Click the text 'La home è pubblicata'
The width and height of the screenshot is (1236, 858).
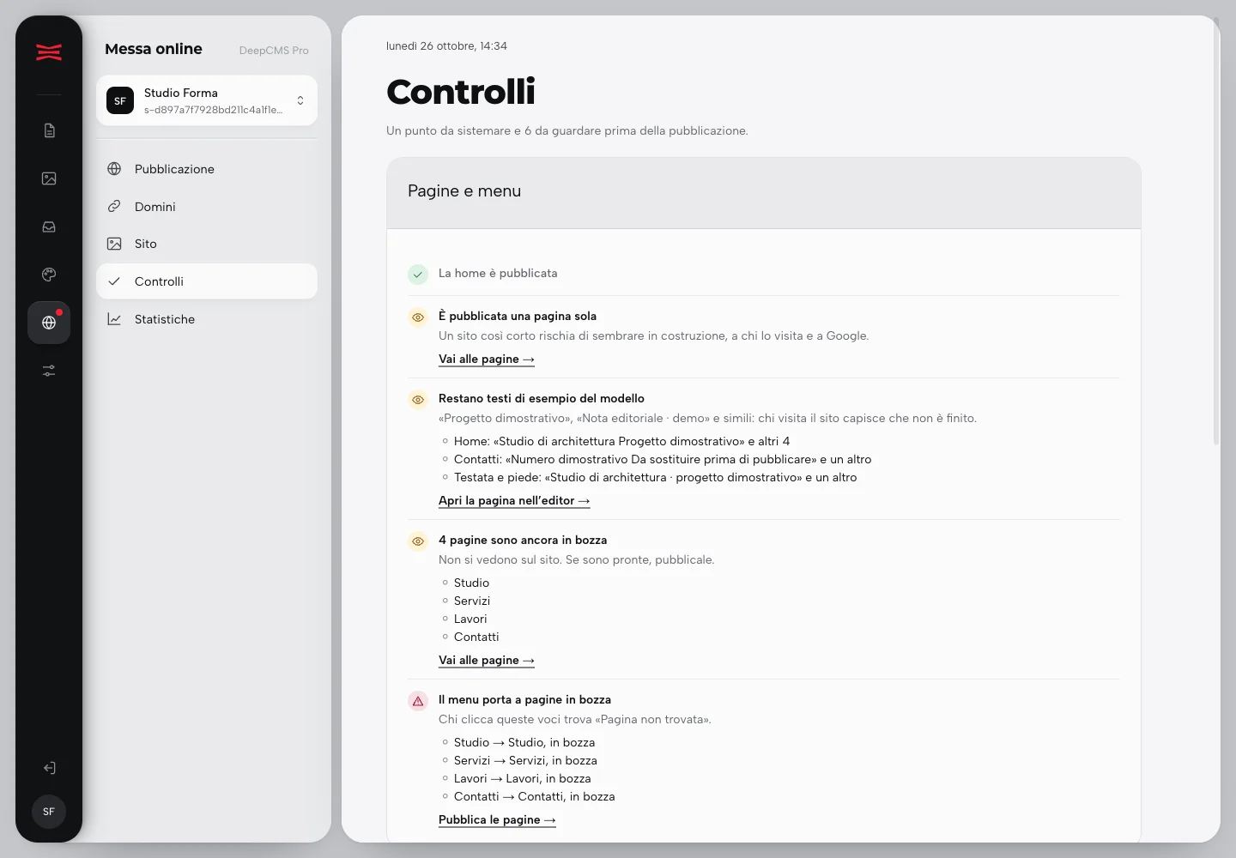click(x=498, y=273)
